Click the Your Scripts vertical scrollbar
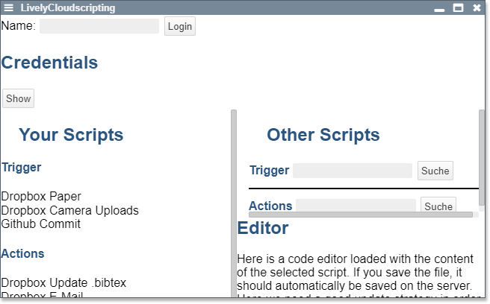Viewport: 490px width, 304px height. click(x=233, y=201)
